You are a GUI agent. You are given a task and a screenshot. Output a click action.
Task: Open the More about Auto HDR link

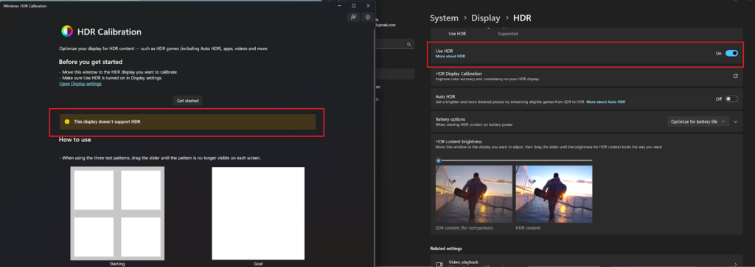pyautogui.click(x=606, y=102)
